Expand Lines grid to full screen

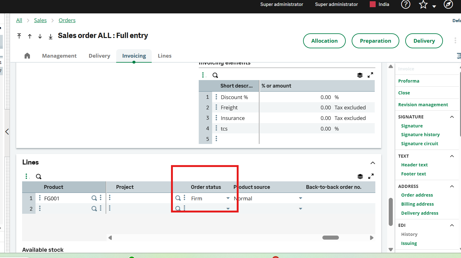(x=371, y=176)
